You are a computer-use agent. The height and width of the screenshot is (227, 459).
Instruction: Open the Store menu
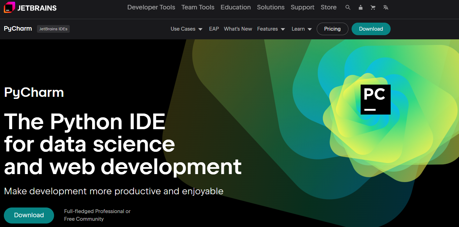[329, 7]
